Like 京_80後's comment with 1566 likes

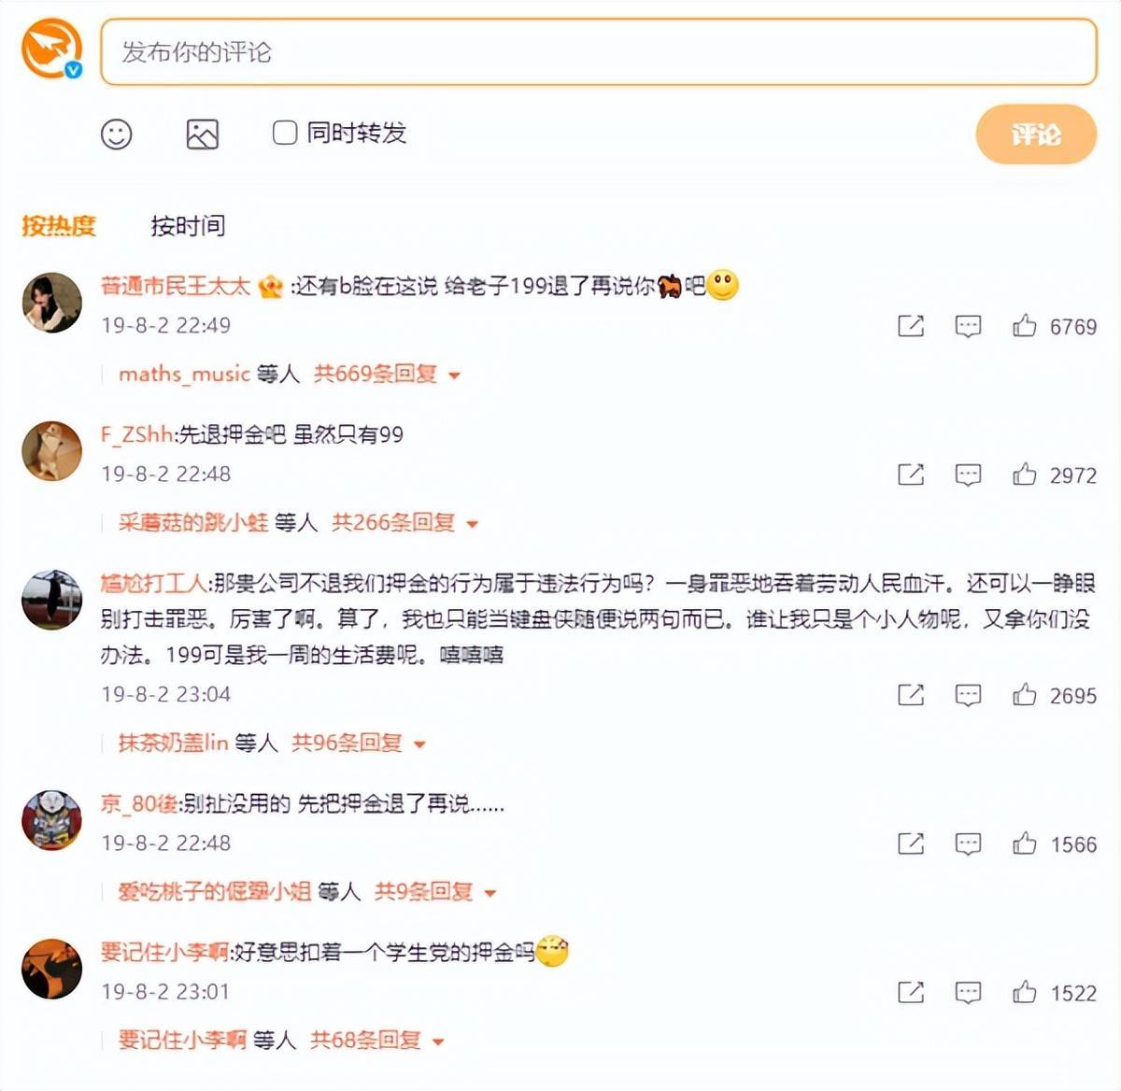pyautogui.click(x=1025, y=843)
